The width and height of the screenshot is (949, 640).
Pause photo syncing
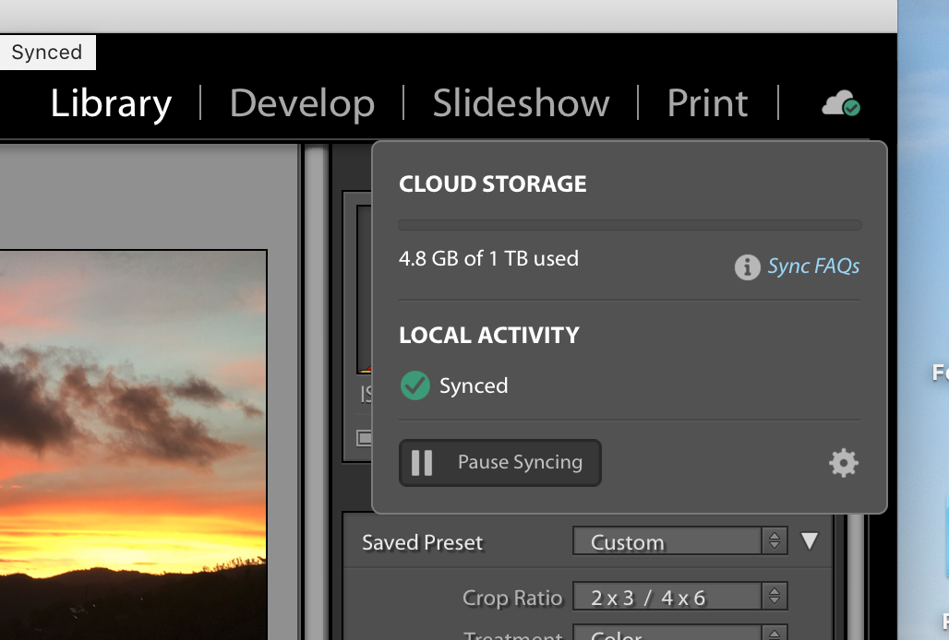click(499, 463)
